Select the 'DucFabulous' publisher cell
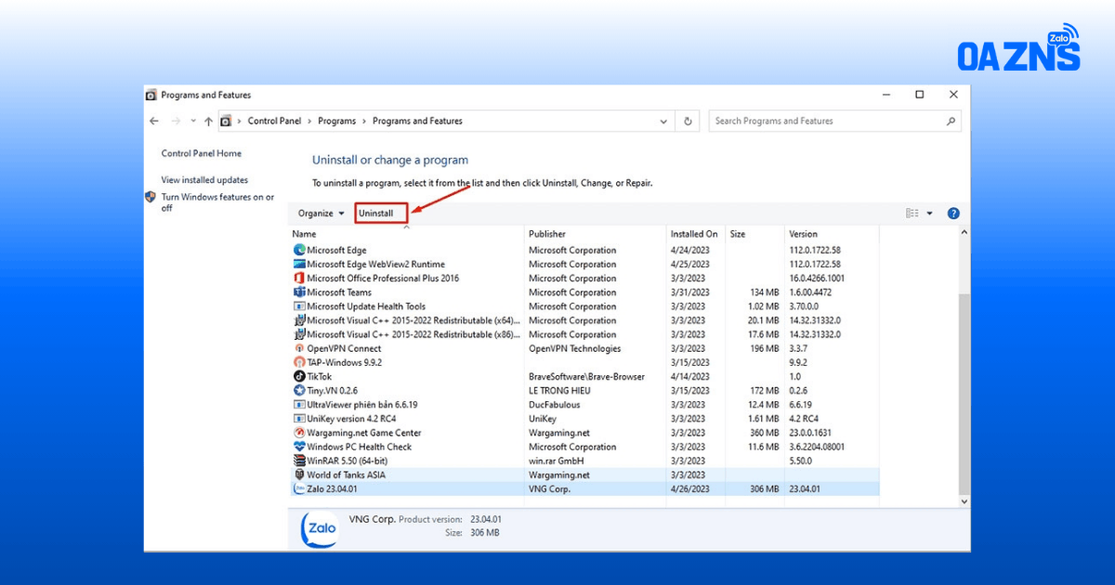The image size is (1115, 585). point(554,405)
